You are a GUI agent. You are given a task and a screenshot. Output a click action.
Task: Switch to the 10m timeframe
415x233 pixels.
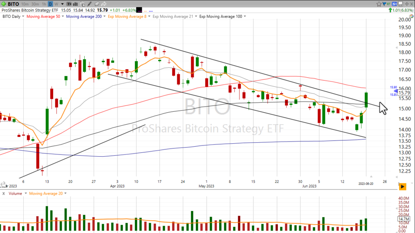(25, 4)
